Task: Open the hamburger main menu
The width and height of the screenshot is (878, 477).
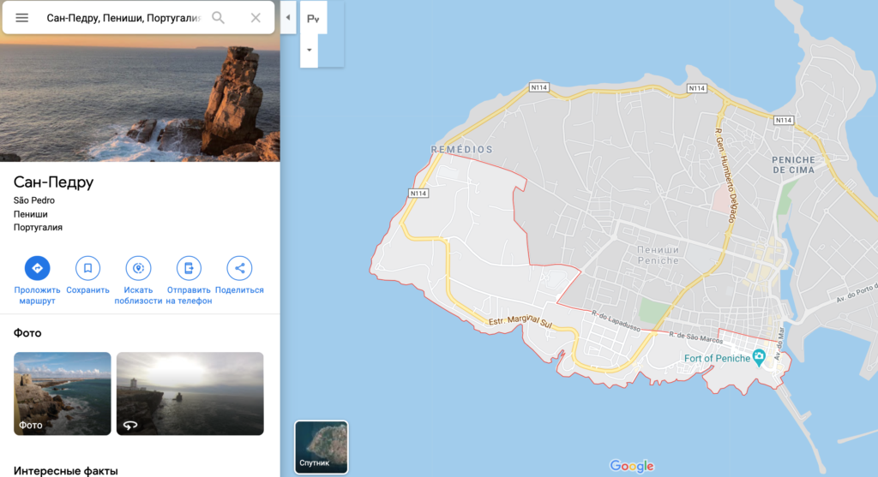Action: pos(22,18)
